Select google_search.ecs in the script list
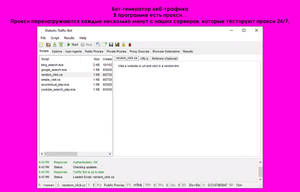 [76, 70]
